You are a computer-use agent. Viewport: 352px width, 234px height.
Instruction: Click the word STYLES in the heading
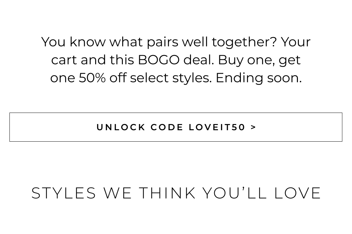(x=64, y=193)
